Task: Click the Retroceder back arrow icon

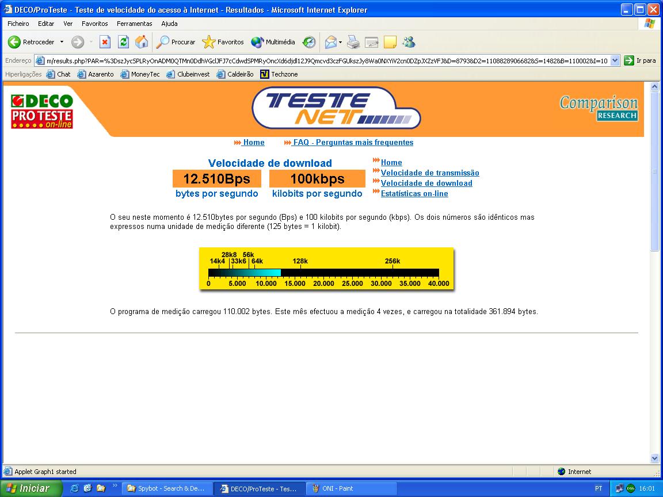Action: pos(14,42)
